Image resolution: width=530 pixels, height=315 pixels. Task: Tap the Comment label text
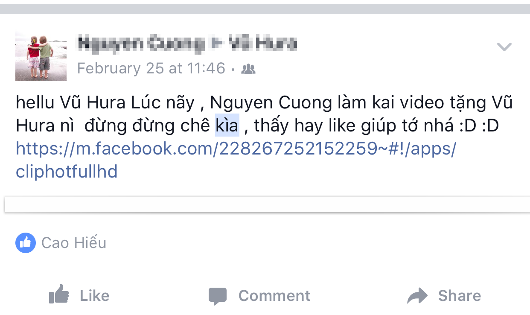(x=274, y=295)
